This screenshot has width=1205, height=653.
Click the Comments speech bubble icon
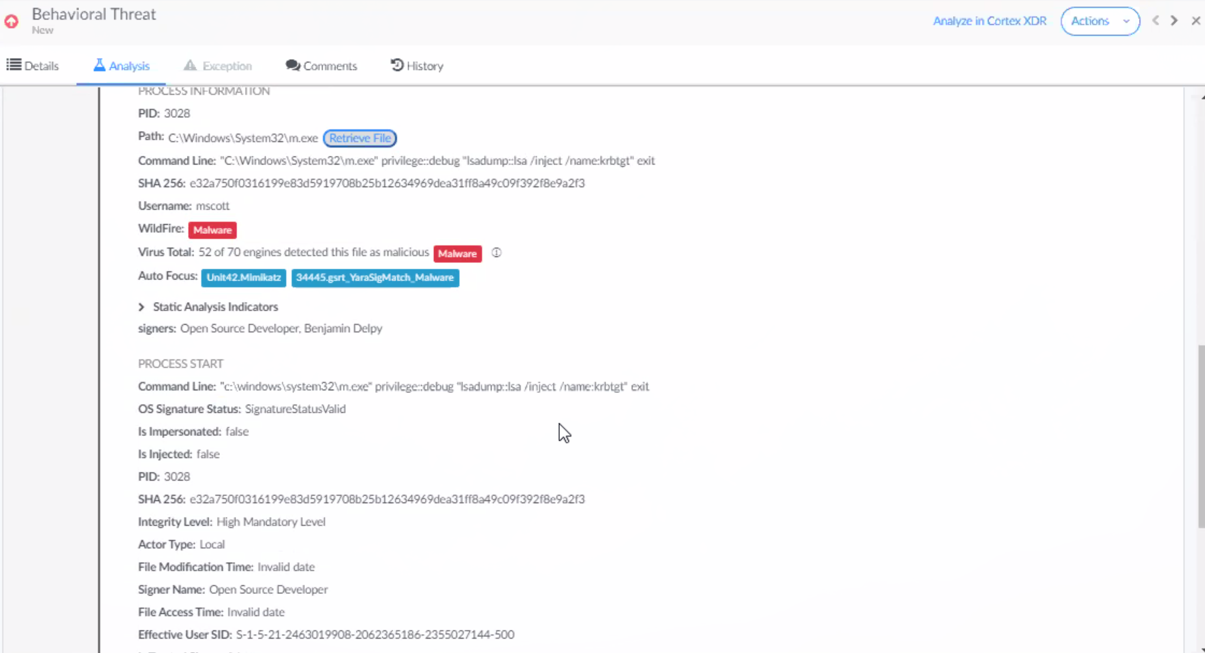coord(293,65)
